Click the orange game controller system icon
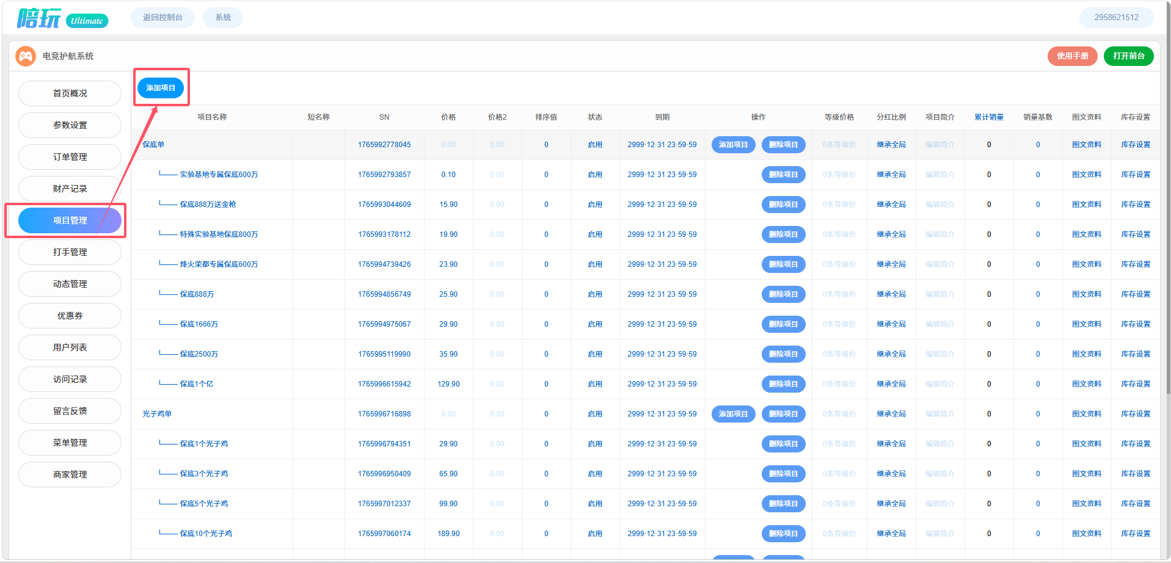Screen dimensions: 1171x563 point(26,56)
